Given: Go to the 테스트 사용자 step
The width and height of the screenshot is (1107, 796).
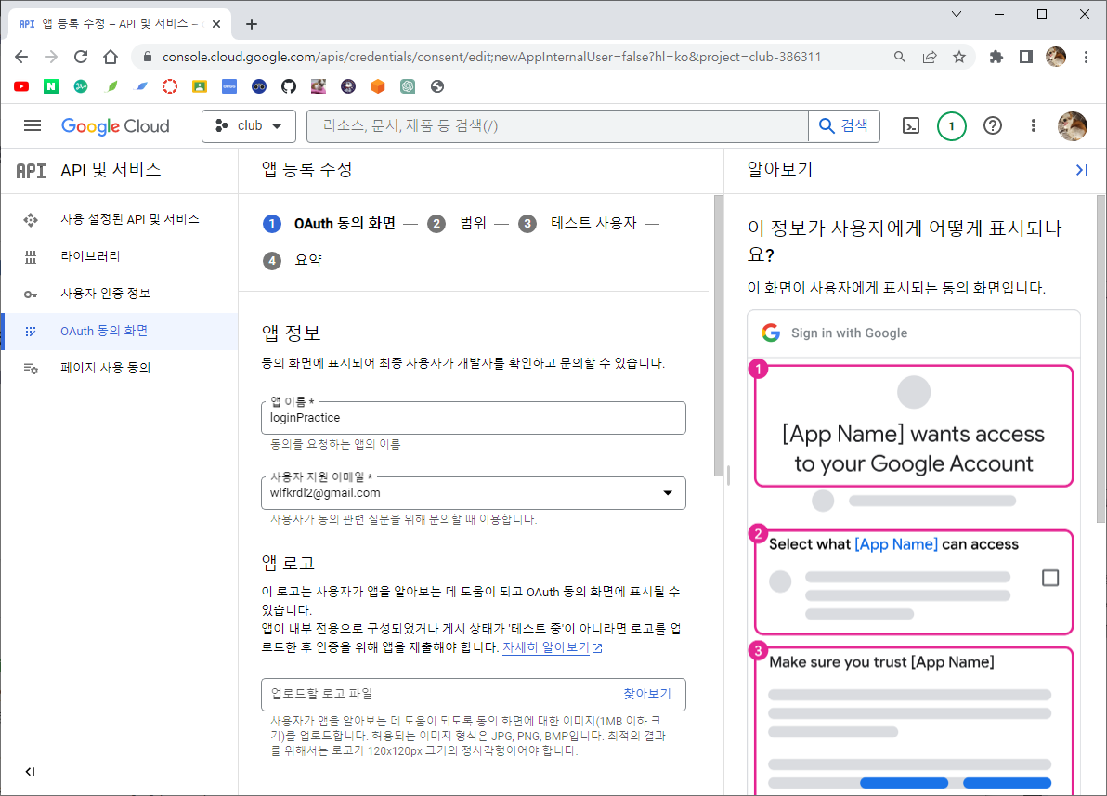Looking at the screenshot, I should tap(593, 223).
